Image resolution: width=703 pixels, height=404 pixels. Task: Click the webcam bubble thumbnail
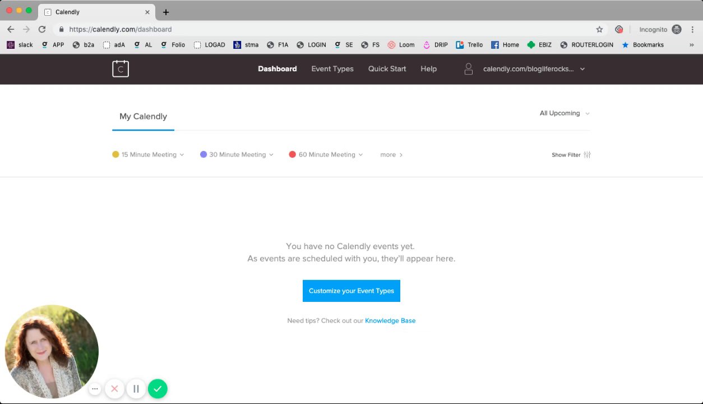pos(52,352)
